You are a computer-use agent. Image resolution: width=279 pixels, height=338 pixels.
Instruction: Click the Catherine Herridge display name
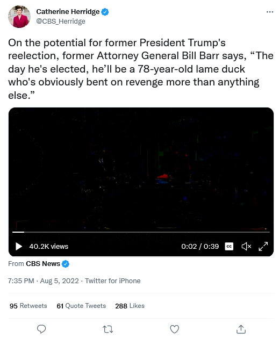click(x=68, y=11)
